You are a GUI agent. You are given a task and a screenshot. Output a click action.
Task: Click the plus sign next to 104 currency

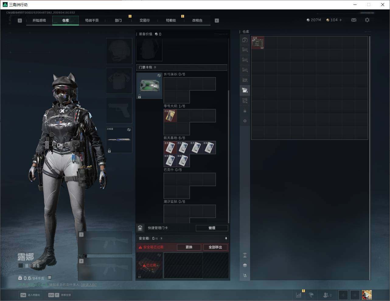point(340,20)
